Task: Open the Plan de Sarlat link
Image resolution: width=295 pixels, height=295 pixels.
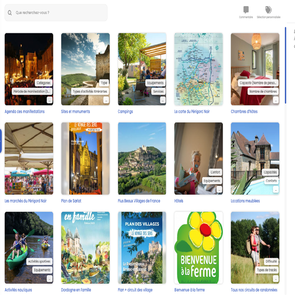Action: [71, 201]
